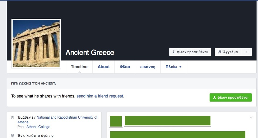This screenshot has height=138, width=258.
Task: Expand the post options chevron
Action: (251, 117)
